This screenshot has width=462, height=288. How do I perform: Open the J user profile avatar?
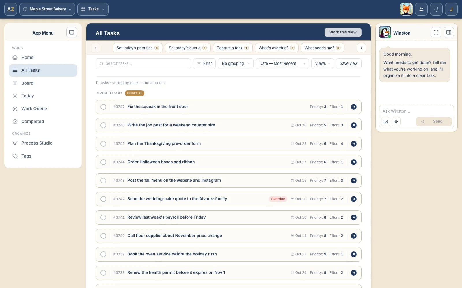(x=451, y=9)
